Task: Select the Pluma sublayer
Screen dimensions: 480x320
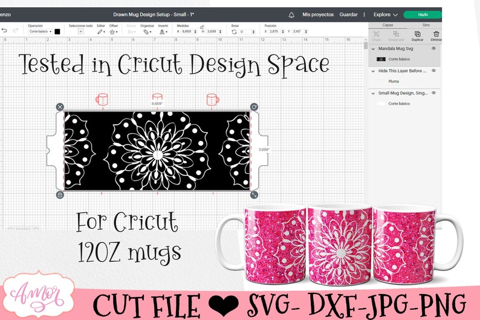Action: tap(394, 82)
